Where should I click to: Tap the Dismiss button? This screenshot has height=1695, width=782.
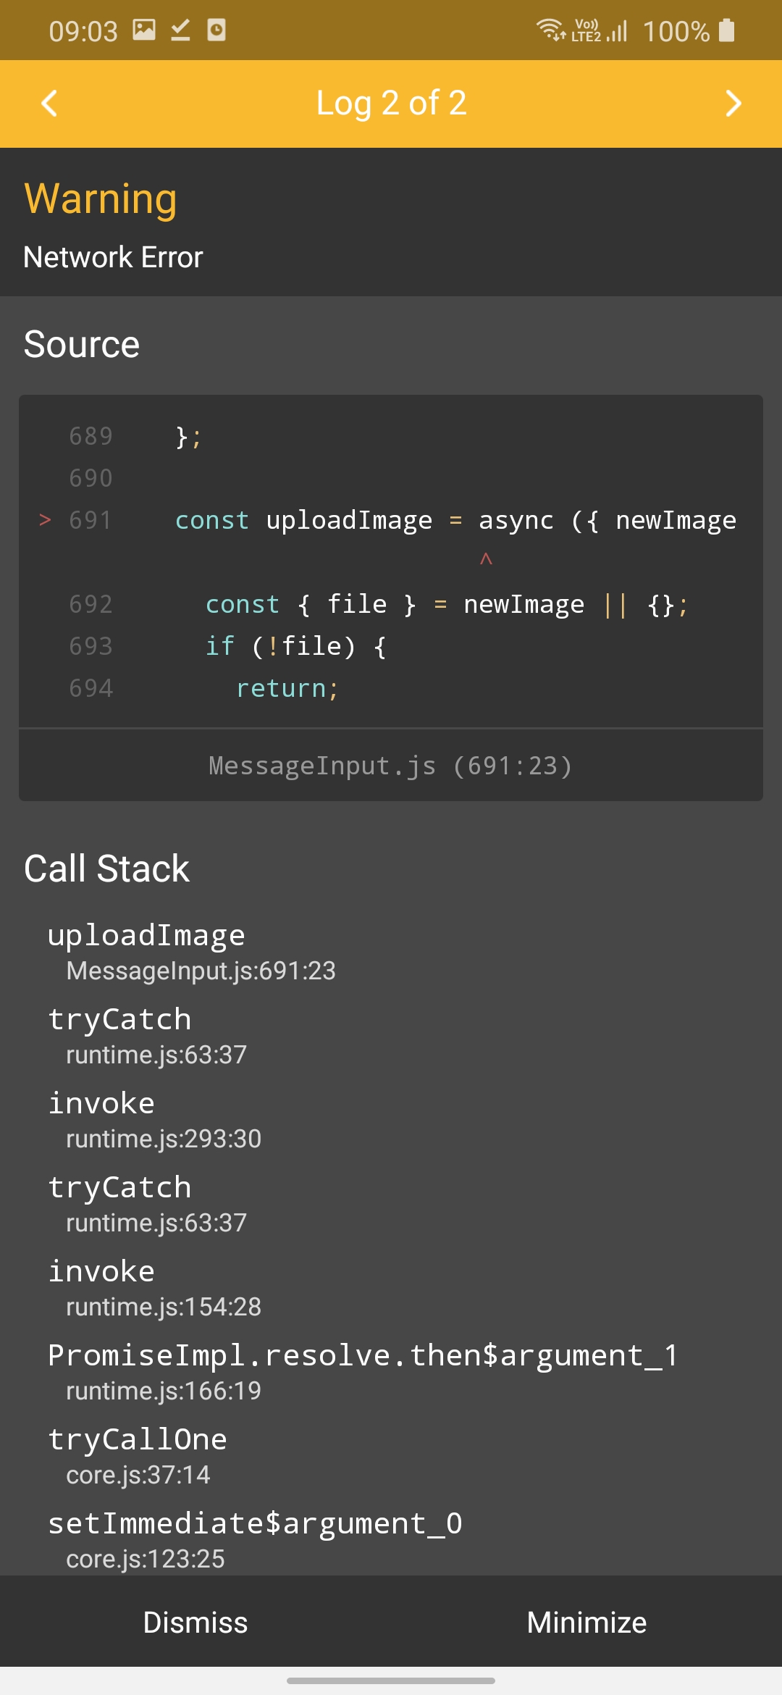point(195,1622)
